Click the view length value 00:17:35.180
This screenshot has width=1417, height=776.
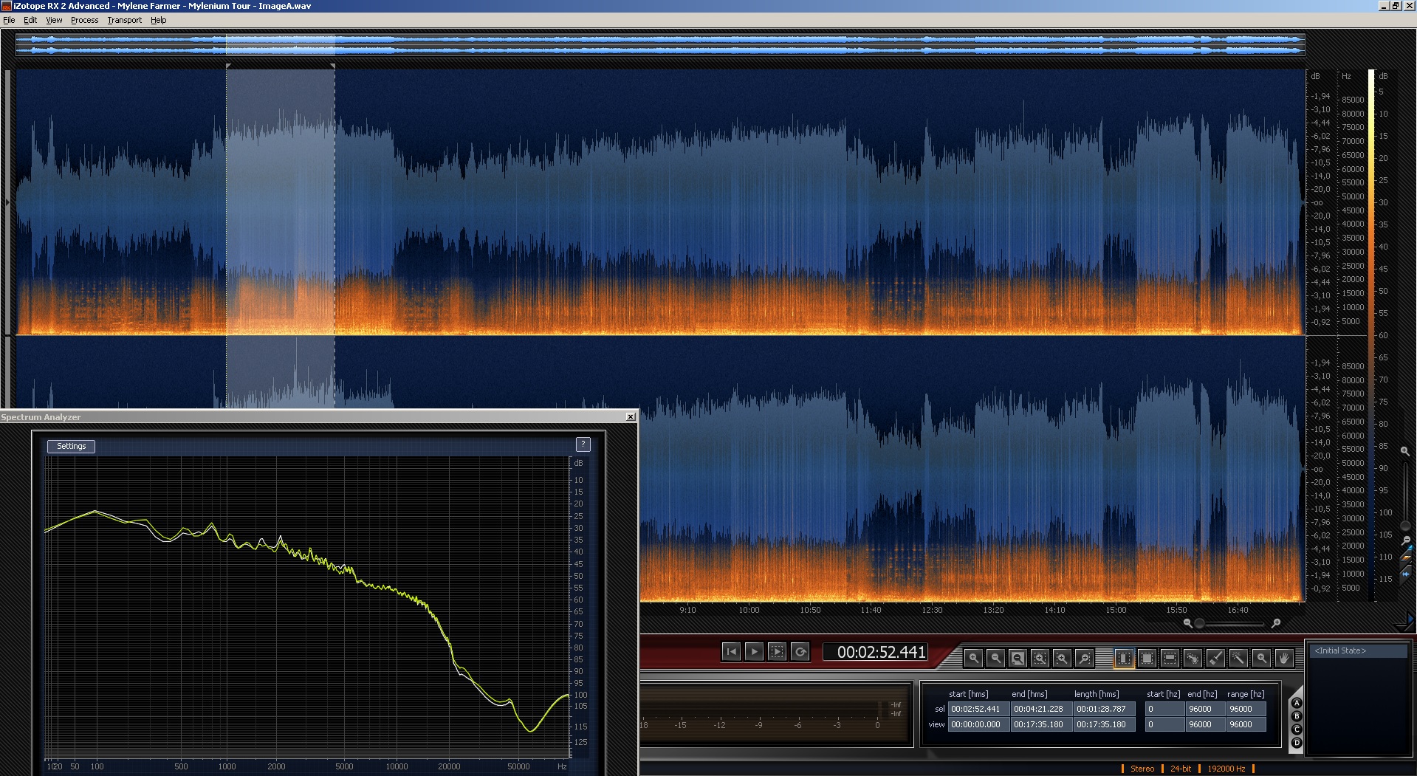coord(1103,724)
